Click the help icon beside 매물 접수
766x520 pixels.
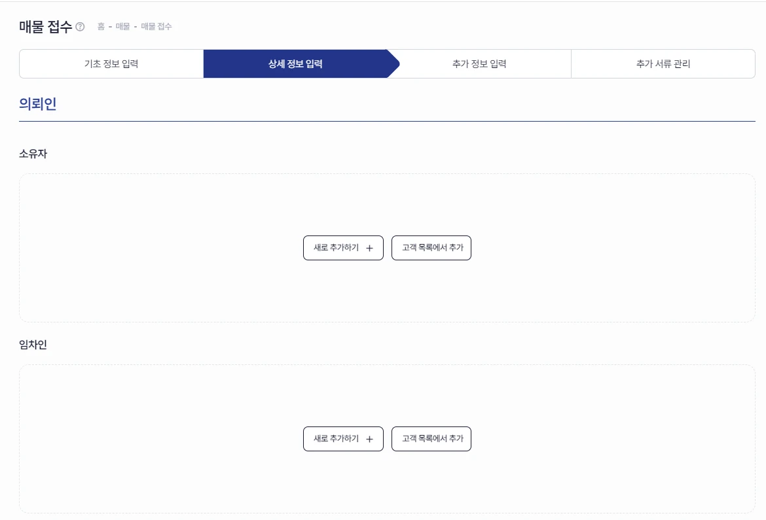[80, 27]
